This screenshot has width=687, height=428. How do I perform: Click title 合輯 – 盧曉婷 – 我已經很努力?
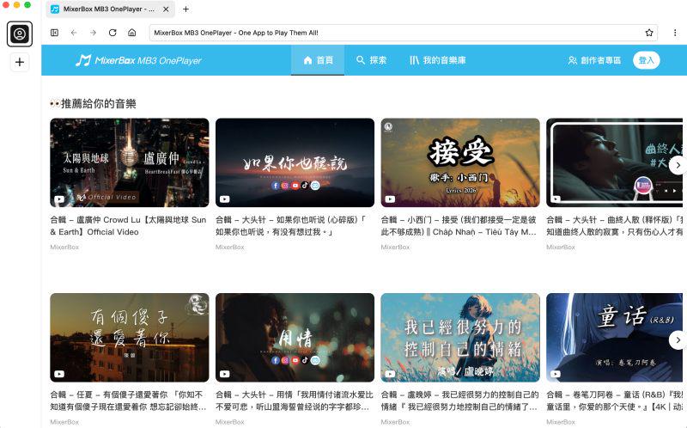(459, 400)
